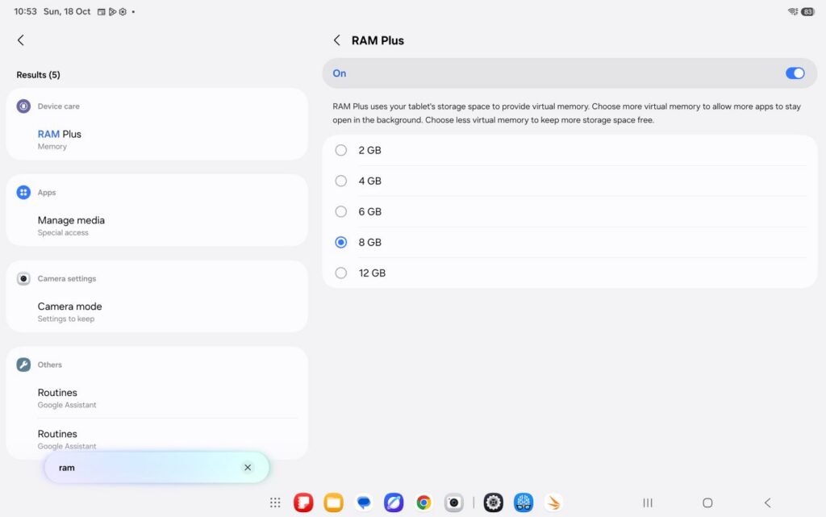Set virtual memory to 12 GB

pos(569,273)
